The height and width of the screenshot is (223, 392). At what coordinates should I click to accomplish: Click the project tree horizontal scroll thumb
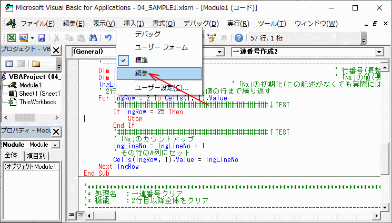25,117
